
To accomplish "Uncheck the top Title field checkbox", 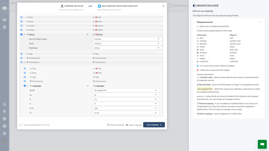I will click(22, 17).
